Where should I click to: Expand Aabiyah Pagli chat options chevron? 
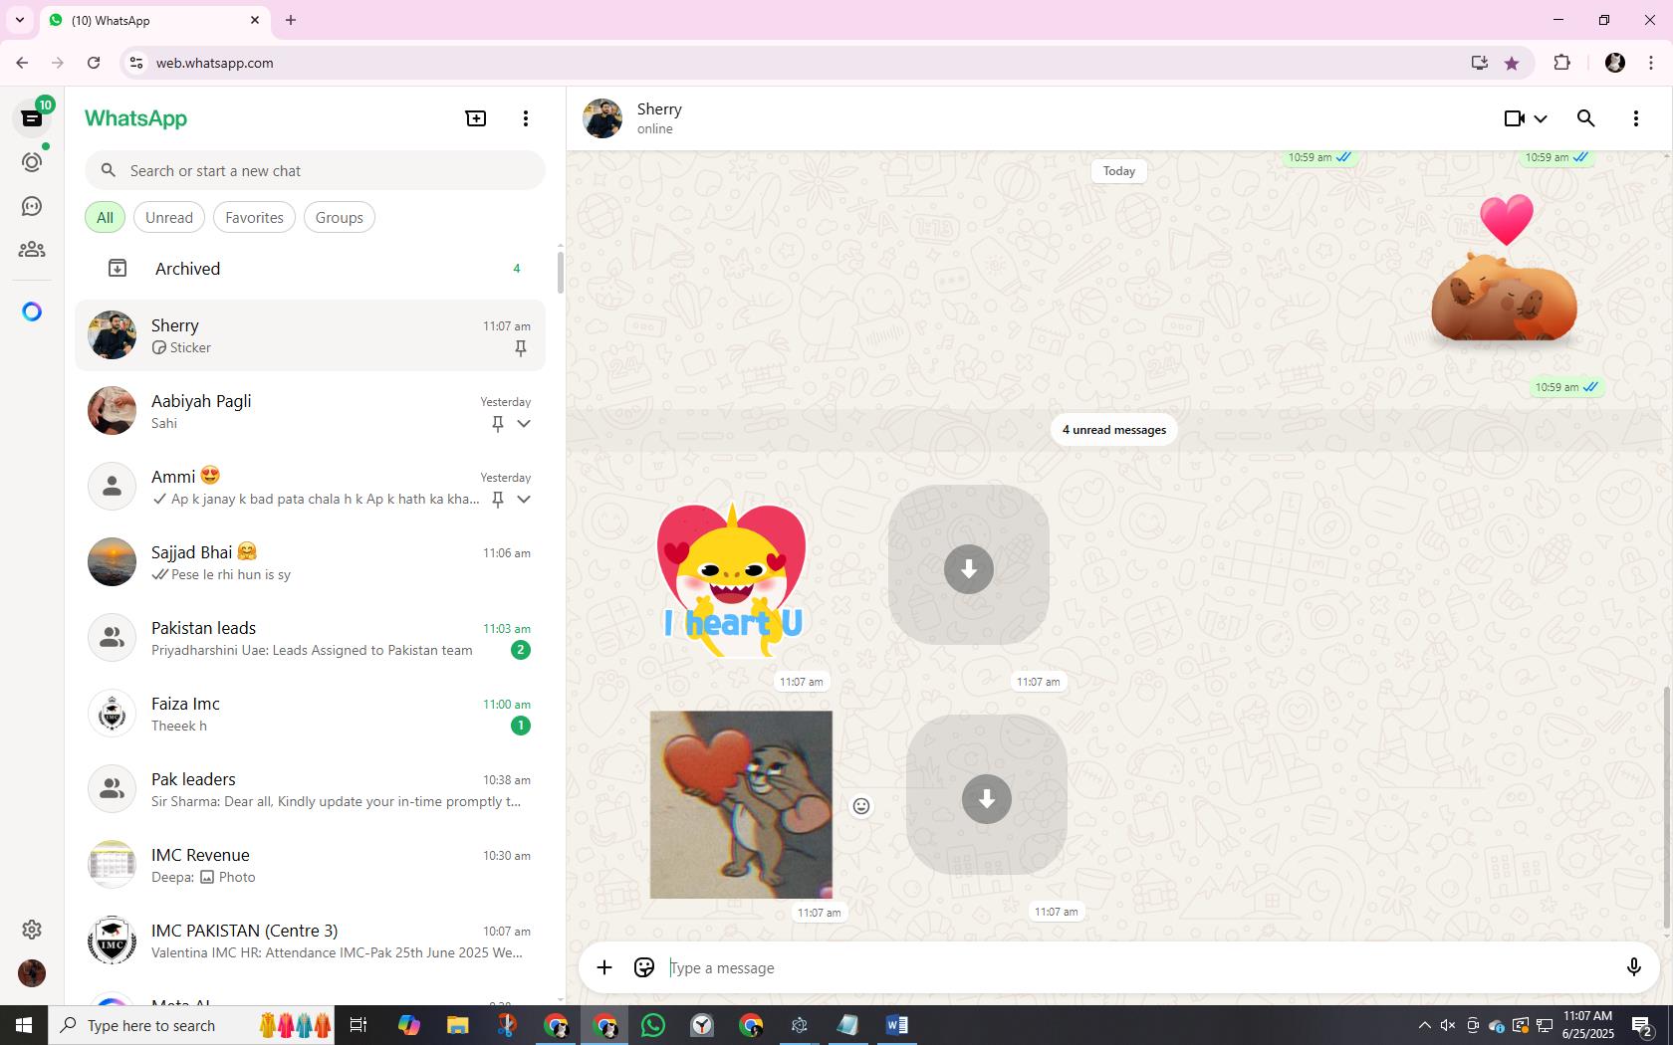(524, 424)
